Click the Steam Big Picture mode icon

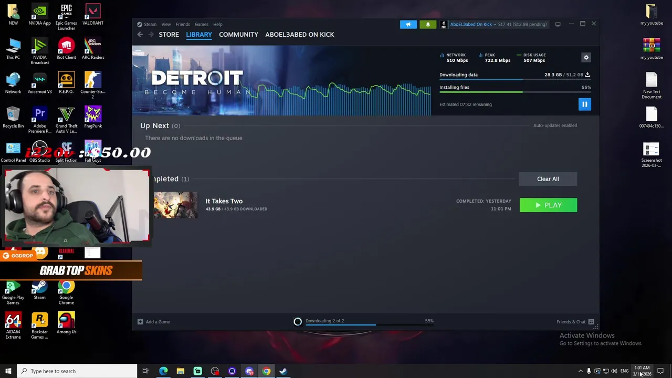558,24
